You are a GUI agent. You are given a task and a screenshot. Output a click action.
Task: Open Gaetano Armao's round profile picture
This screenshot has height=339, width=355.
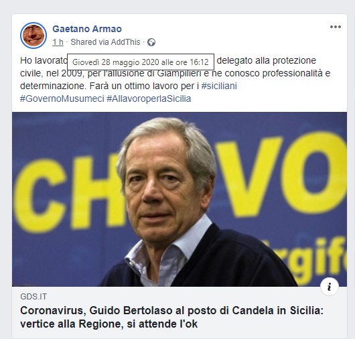33,36
